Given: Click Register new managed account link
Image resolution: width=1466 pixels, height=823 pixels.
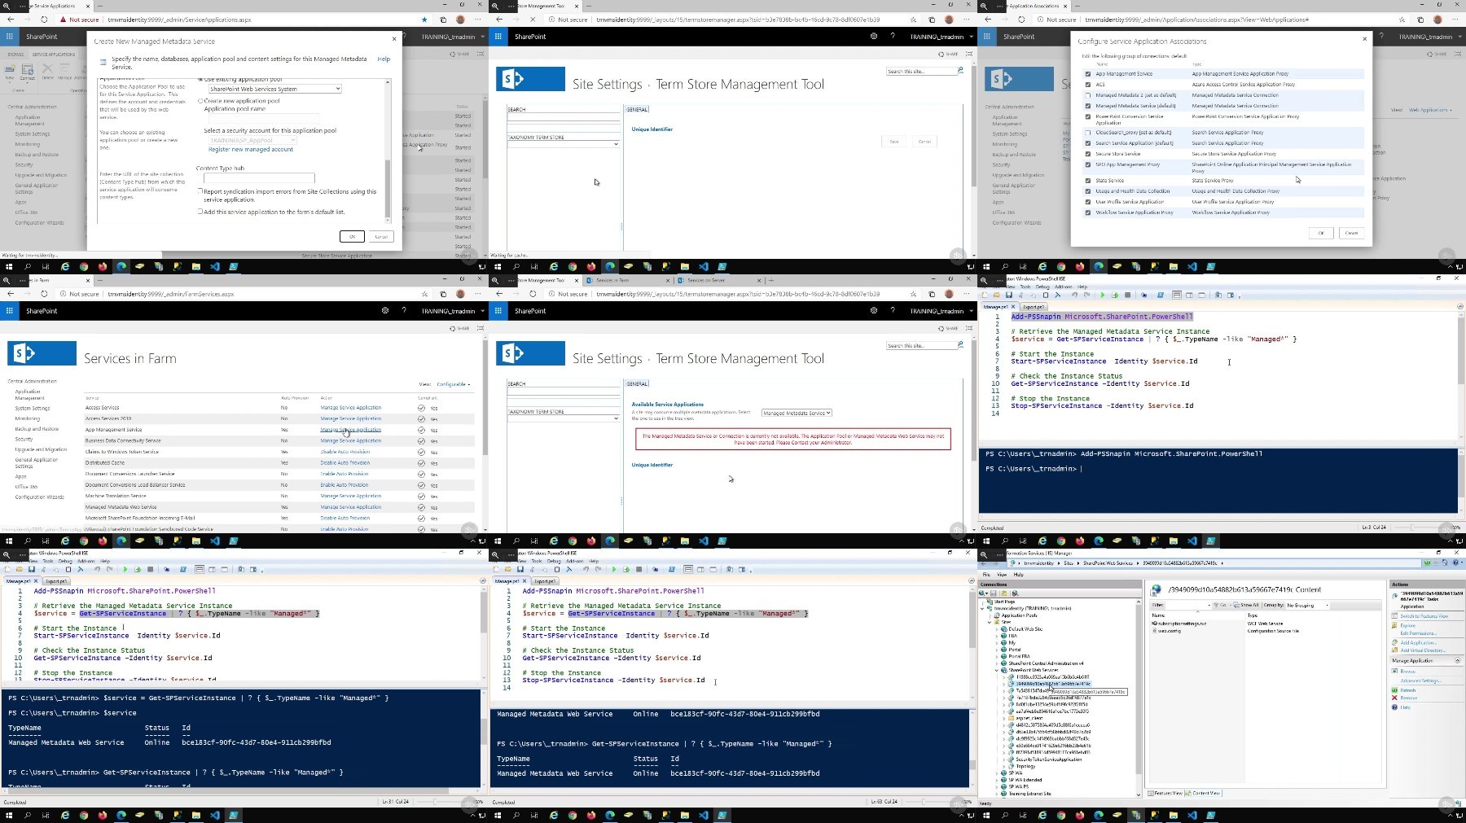Looking at the screenshot, I should click(251, 149).
